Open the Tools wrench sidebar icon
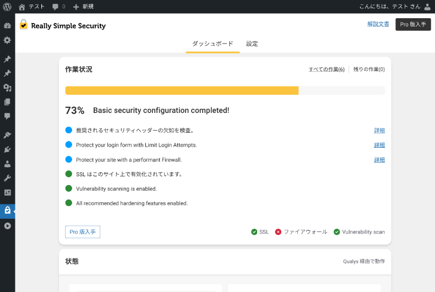The image size is (435, 292). point(7,178)
